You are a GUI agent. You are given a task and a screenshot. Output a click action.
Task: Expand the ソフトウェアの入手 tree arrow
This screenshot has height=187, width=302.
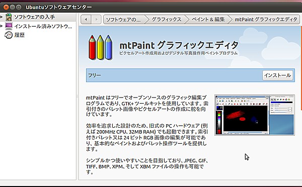point(2,17)
